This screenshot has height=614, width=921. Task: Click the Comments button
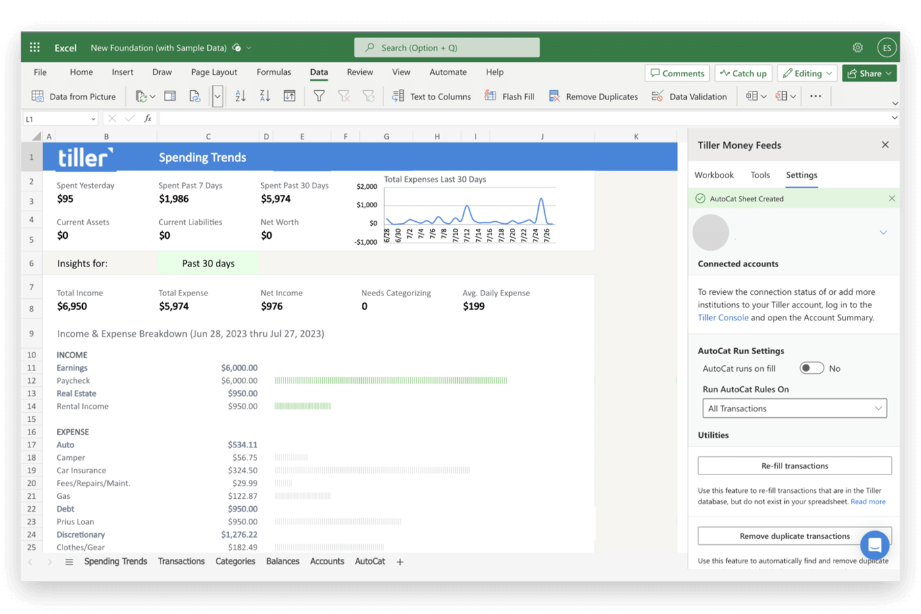(x=678, y=73)
